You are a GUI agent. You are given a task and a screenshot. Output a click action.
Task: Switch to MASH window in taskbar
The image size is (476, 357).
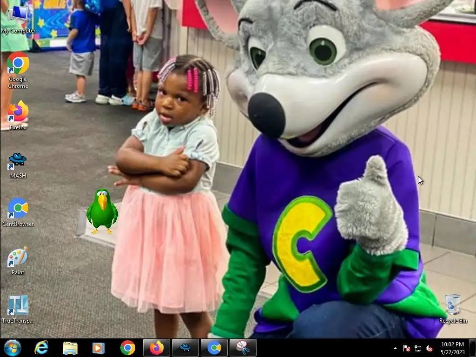(x=185, y=348)
